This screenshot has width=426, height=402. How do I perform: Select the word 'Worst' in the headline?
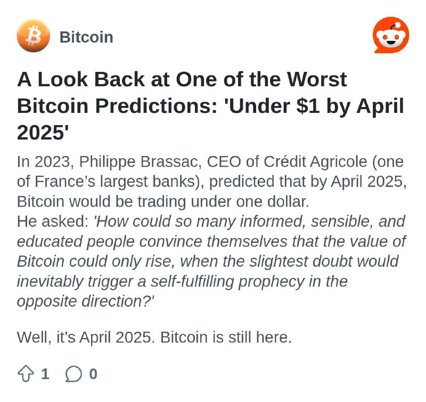point(317,79)
